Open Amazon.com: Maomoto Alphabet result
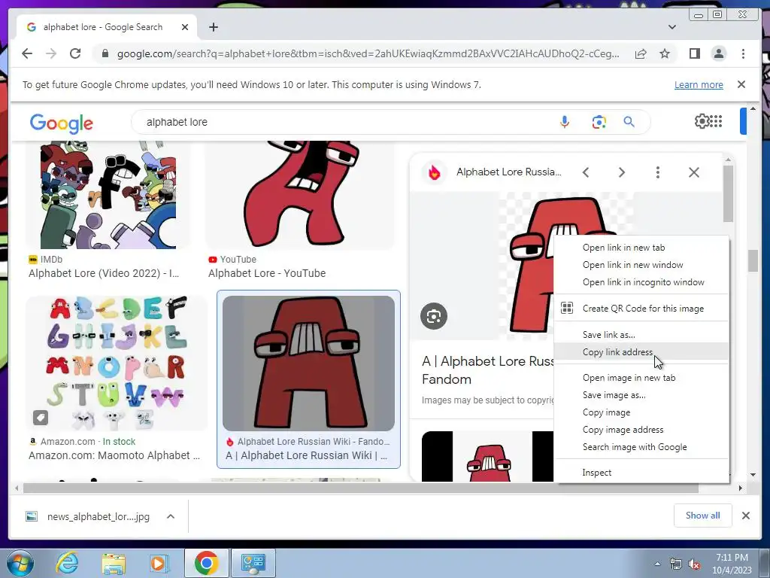Image resolution: width=770 pixels, height=578 pixels. click(114, 455)
